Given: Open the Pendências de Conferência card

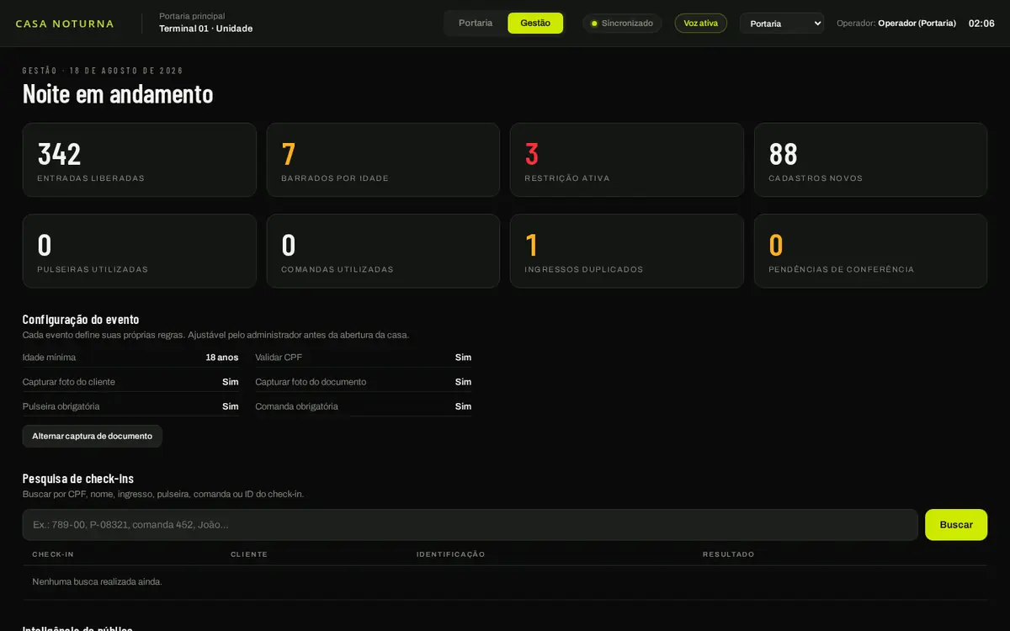Looking at the screenshot, I should pyautogui.click(x=870, y=251).
